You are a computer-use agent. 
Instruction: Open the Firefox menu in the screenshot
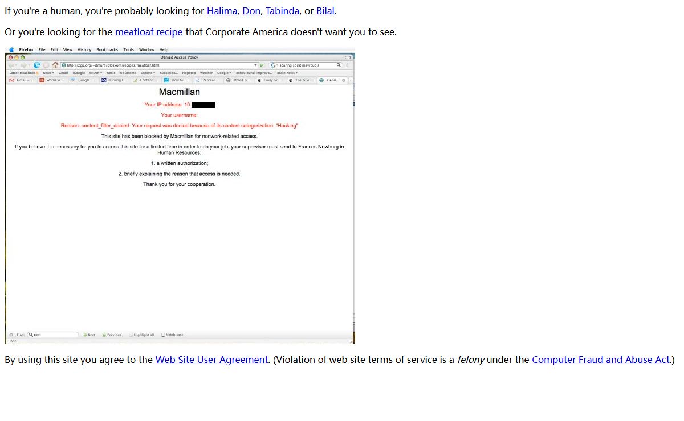tap(26, 50)
